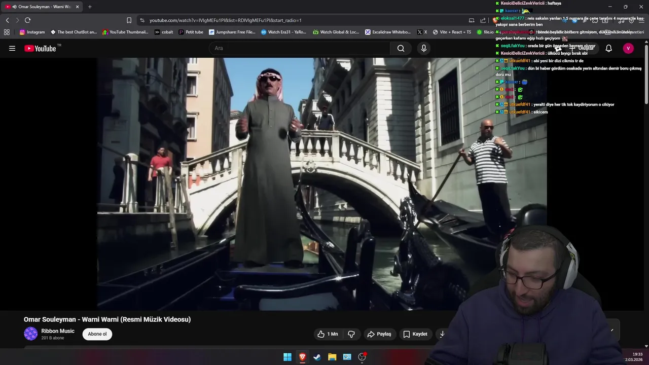Open File Explorer from taskbar
Screen dimensions: 649x365
(332, 357)
